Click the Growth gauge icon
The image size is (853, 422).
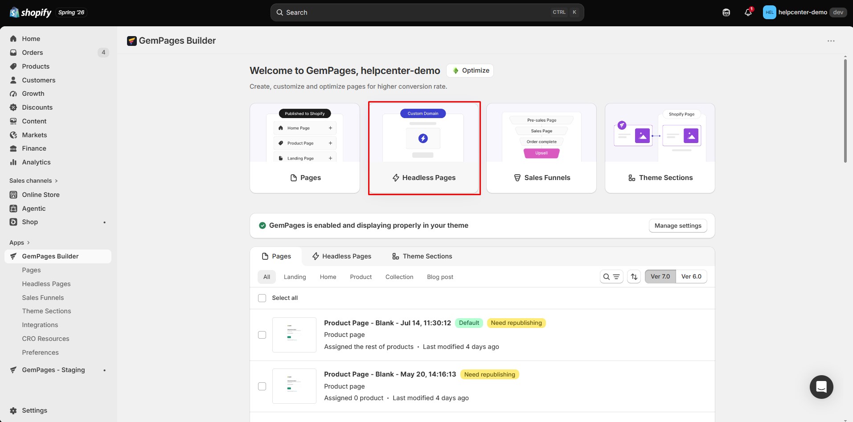pyautogui.click(x=13, y=94)
